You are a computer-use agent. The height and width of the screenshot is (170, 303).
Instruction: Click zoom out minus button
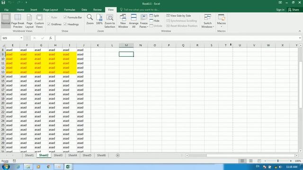point(265,161)
